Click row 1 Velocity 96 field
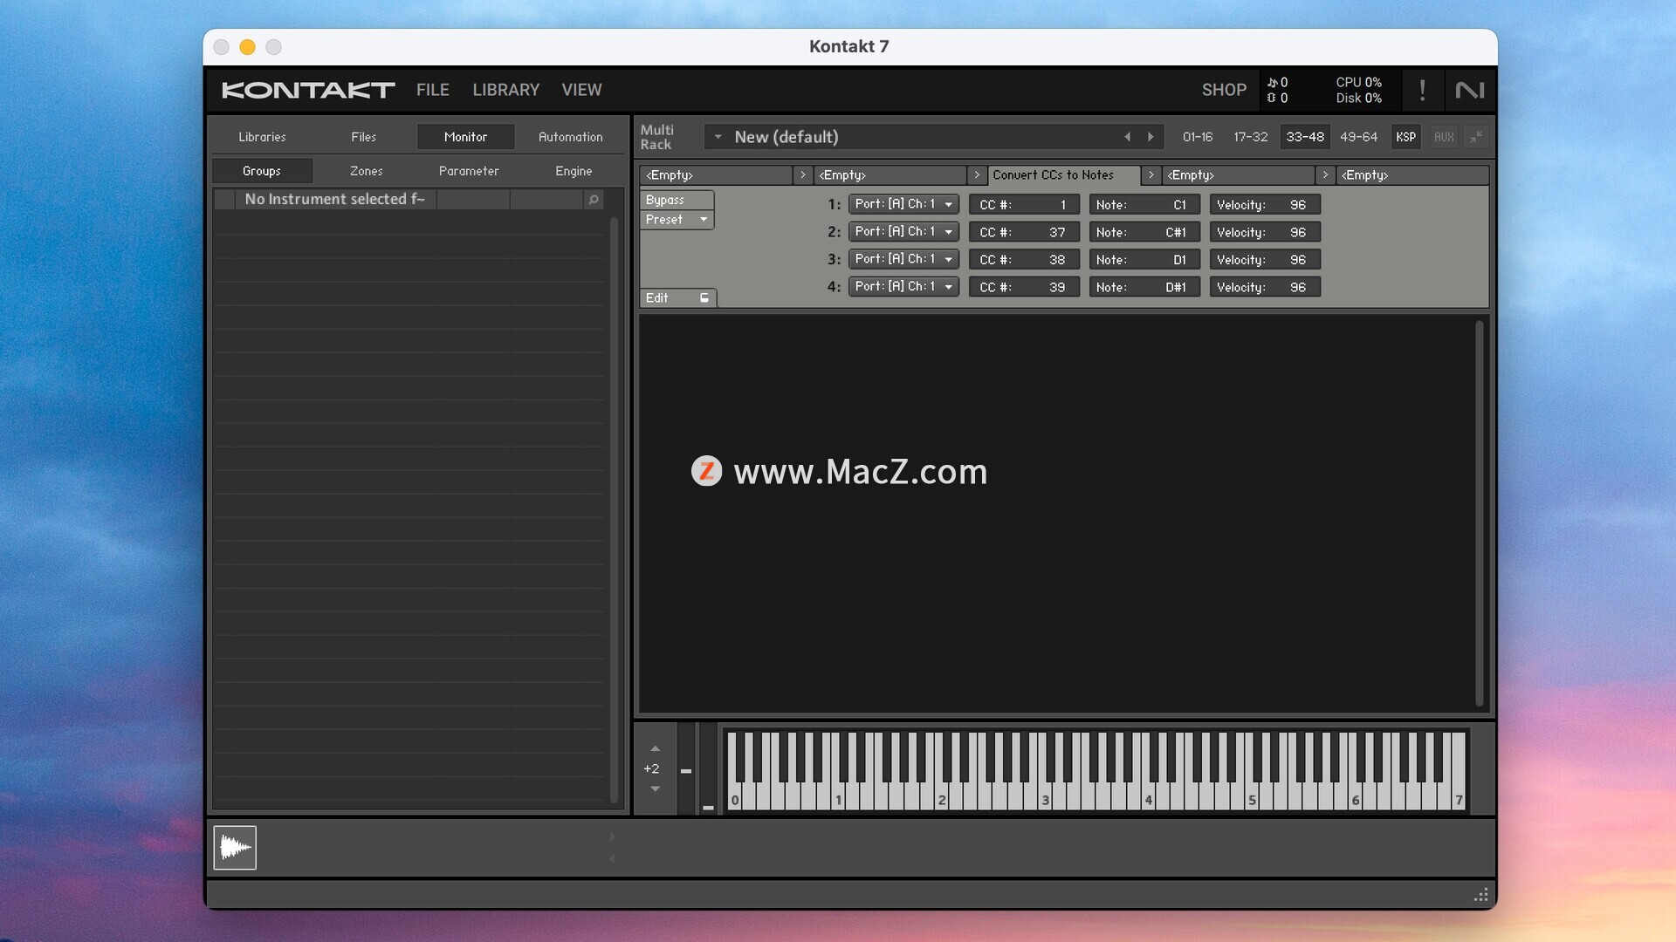The width and height of the screenshot is (1676, 942). click(x=1265, y=205)
